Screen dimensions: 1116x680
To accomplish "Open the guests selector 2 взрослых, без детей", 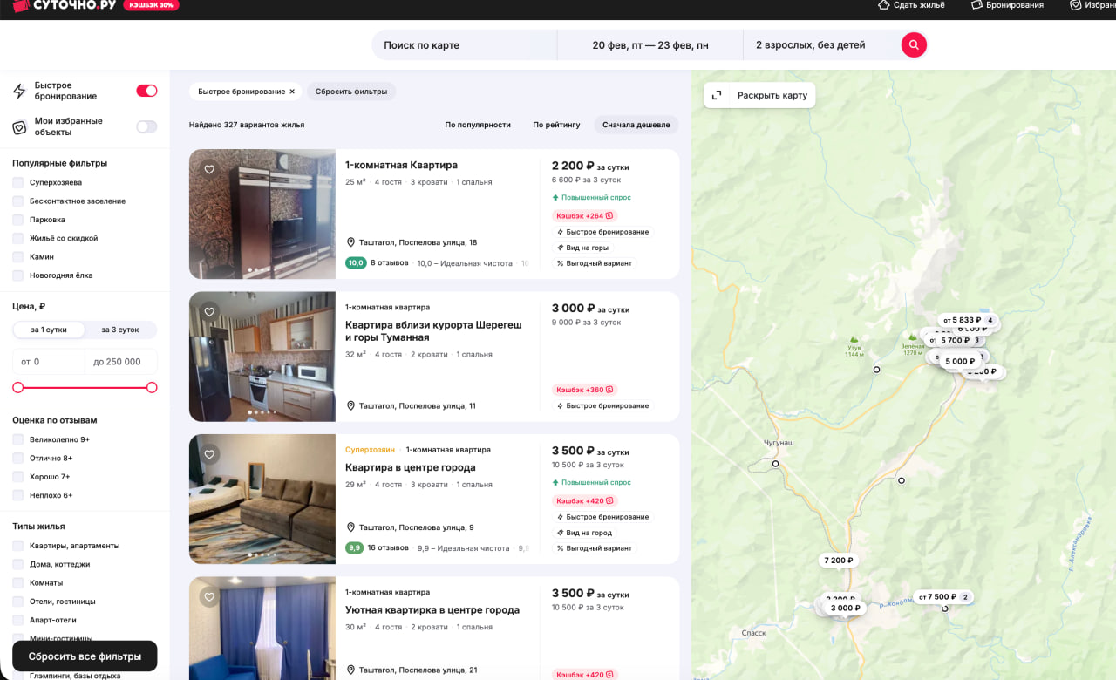I will (810, 45).
